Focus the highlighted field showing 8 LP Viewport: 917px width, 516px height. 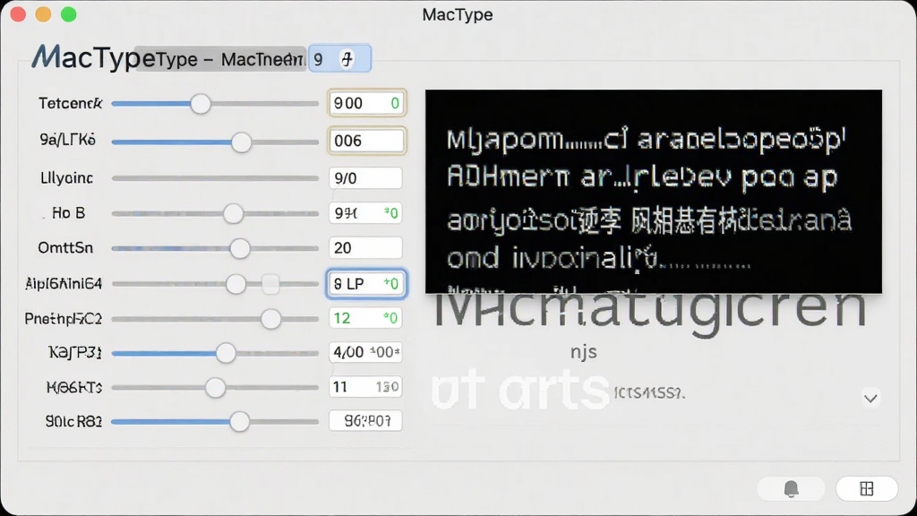pyautogui.click(x=366, y=284)
